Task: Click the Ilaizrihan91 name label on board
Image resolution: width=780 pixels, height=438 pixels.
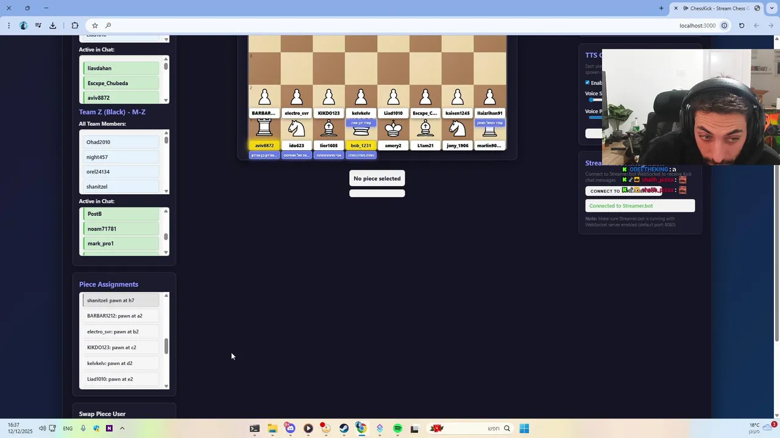Action: (489, 113)
